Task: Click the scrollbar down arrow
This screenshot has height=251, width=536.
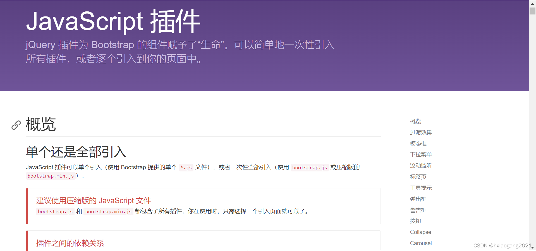Action: tap(532, 248)
